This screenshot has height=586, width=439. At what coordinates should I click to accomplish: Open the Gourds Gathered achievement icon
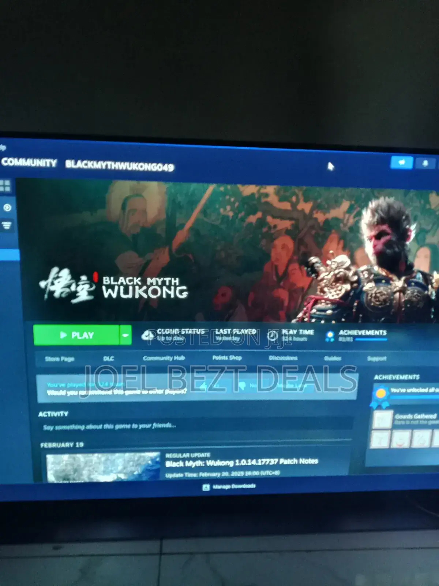pos(382,420)
